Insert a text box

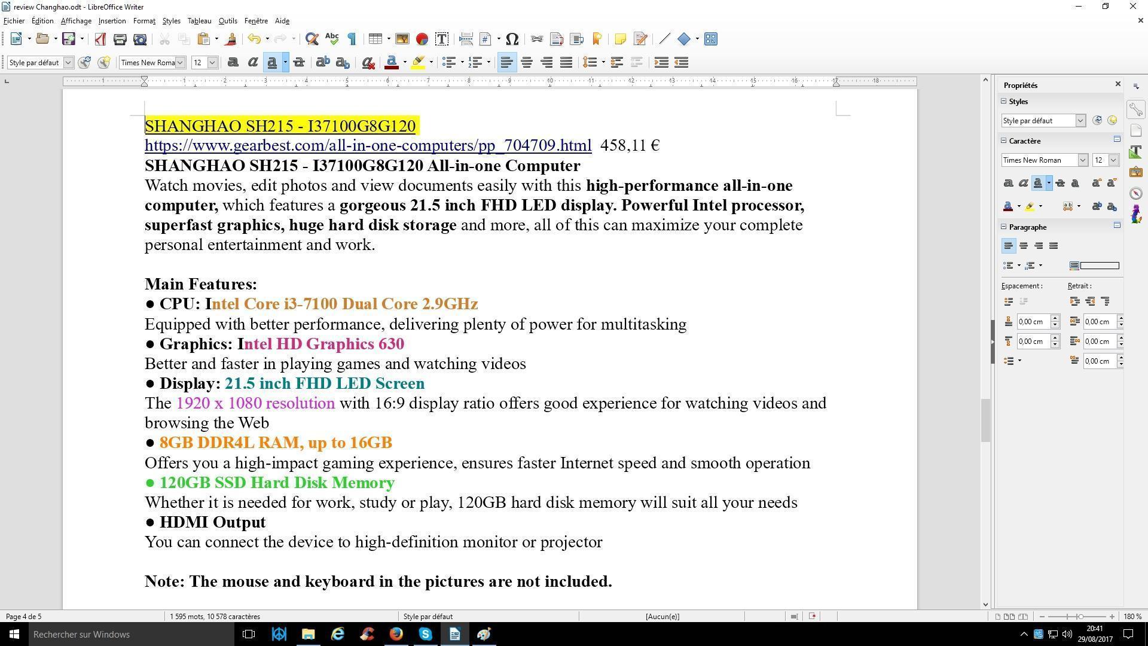pos(442,39)
